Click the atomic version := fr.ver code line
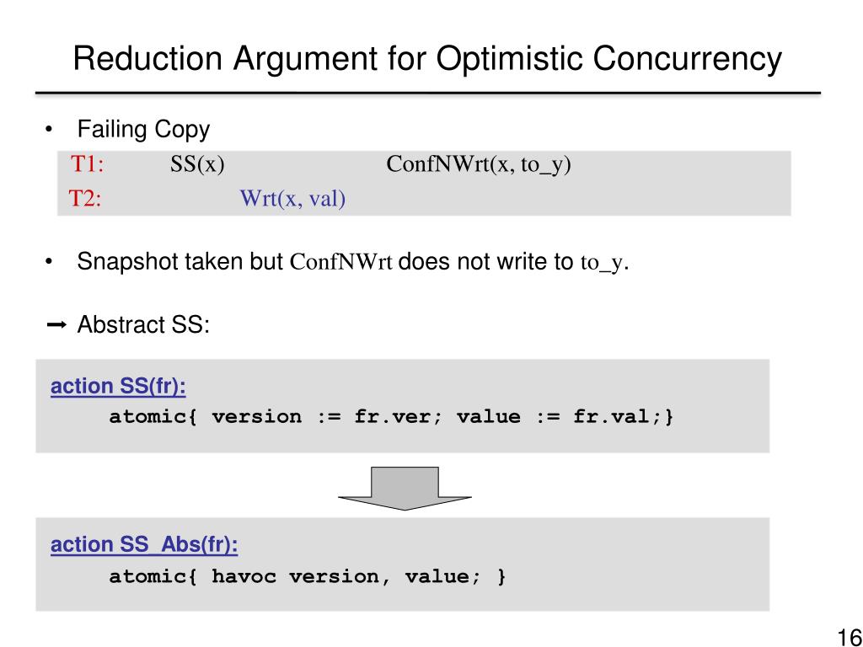The width and height of the screenshot is (863, 647). [x=392, y=416]
